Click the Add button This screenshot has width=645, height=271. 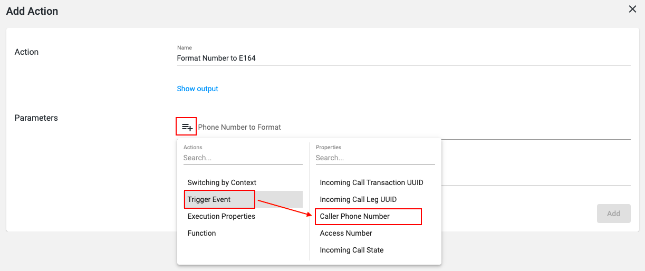click(x=613, y=214)
